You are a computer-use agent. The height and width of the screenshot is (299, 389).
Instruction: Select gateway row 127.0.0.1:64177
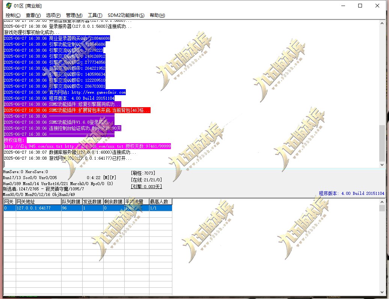tap(88, 208)
